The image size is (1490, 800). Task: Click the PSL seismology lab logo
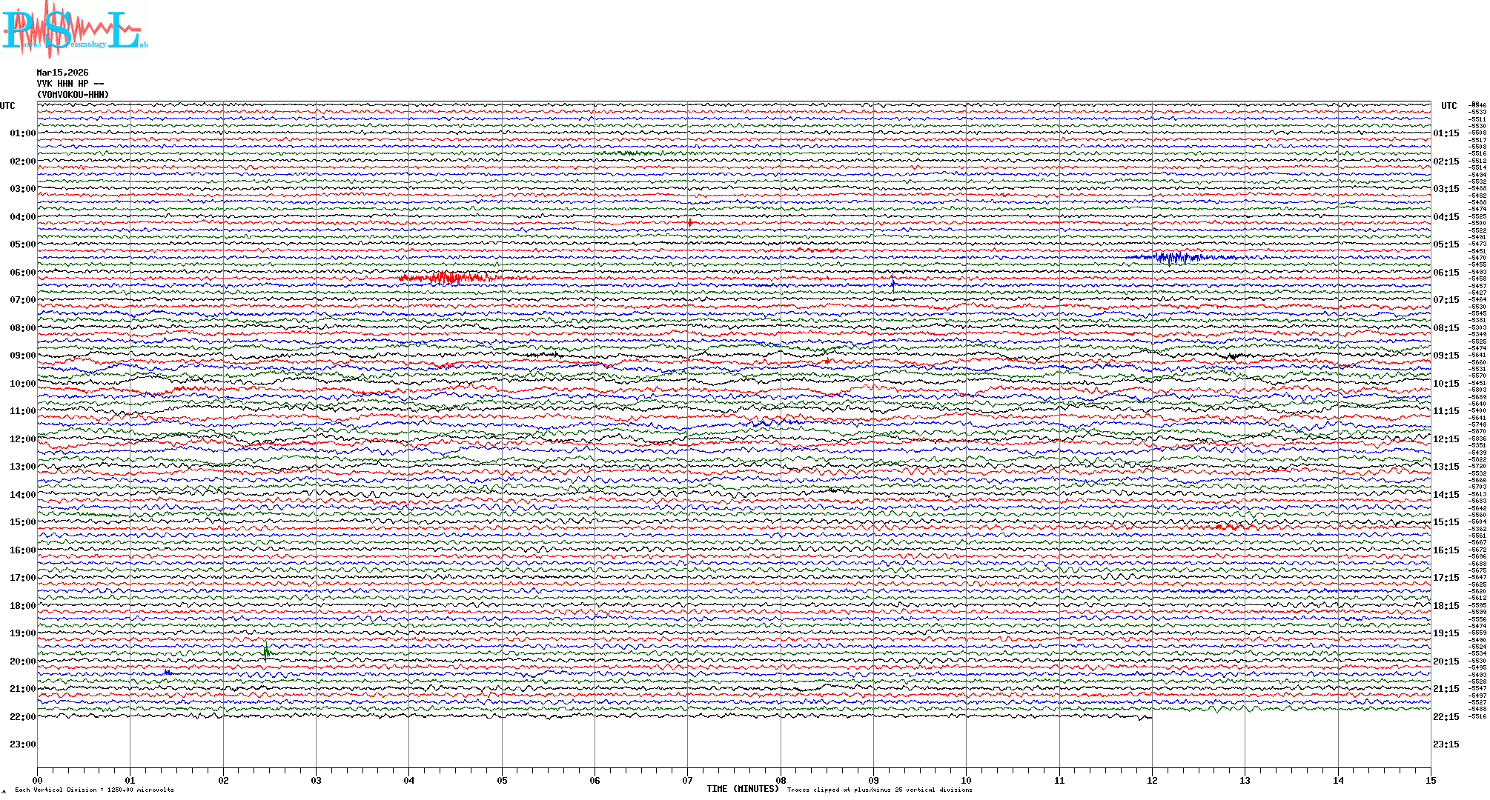click(74, 30)
